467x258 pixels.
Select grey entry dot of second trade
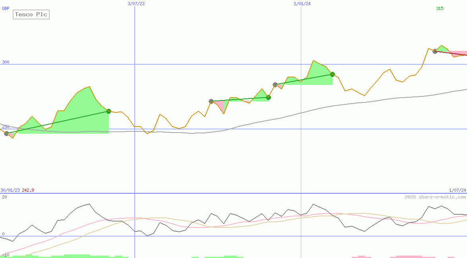(x=211, y=102)
